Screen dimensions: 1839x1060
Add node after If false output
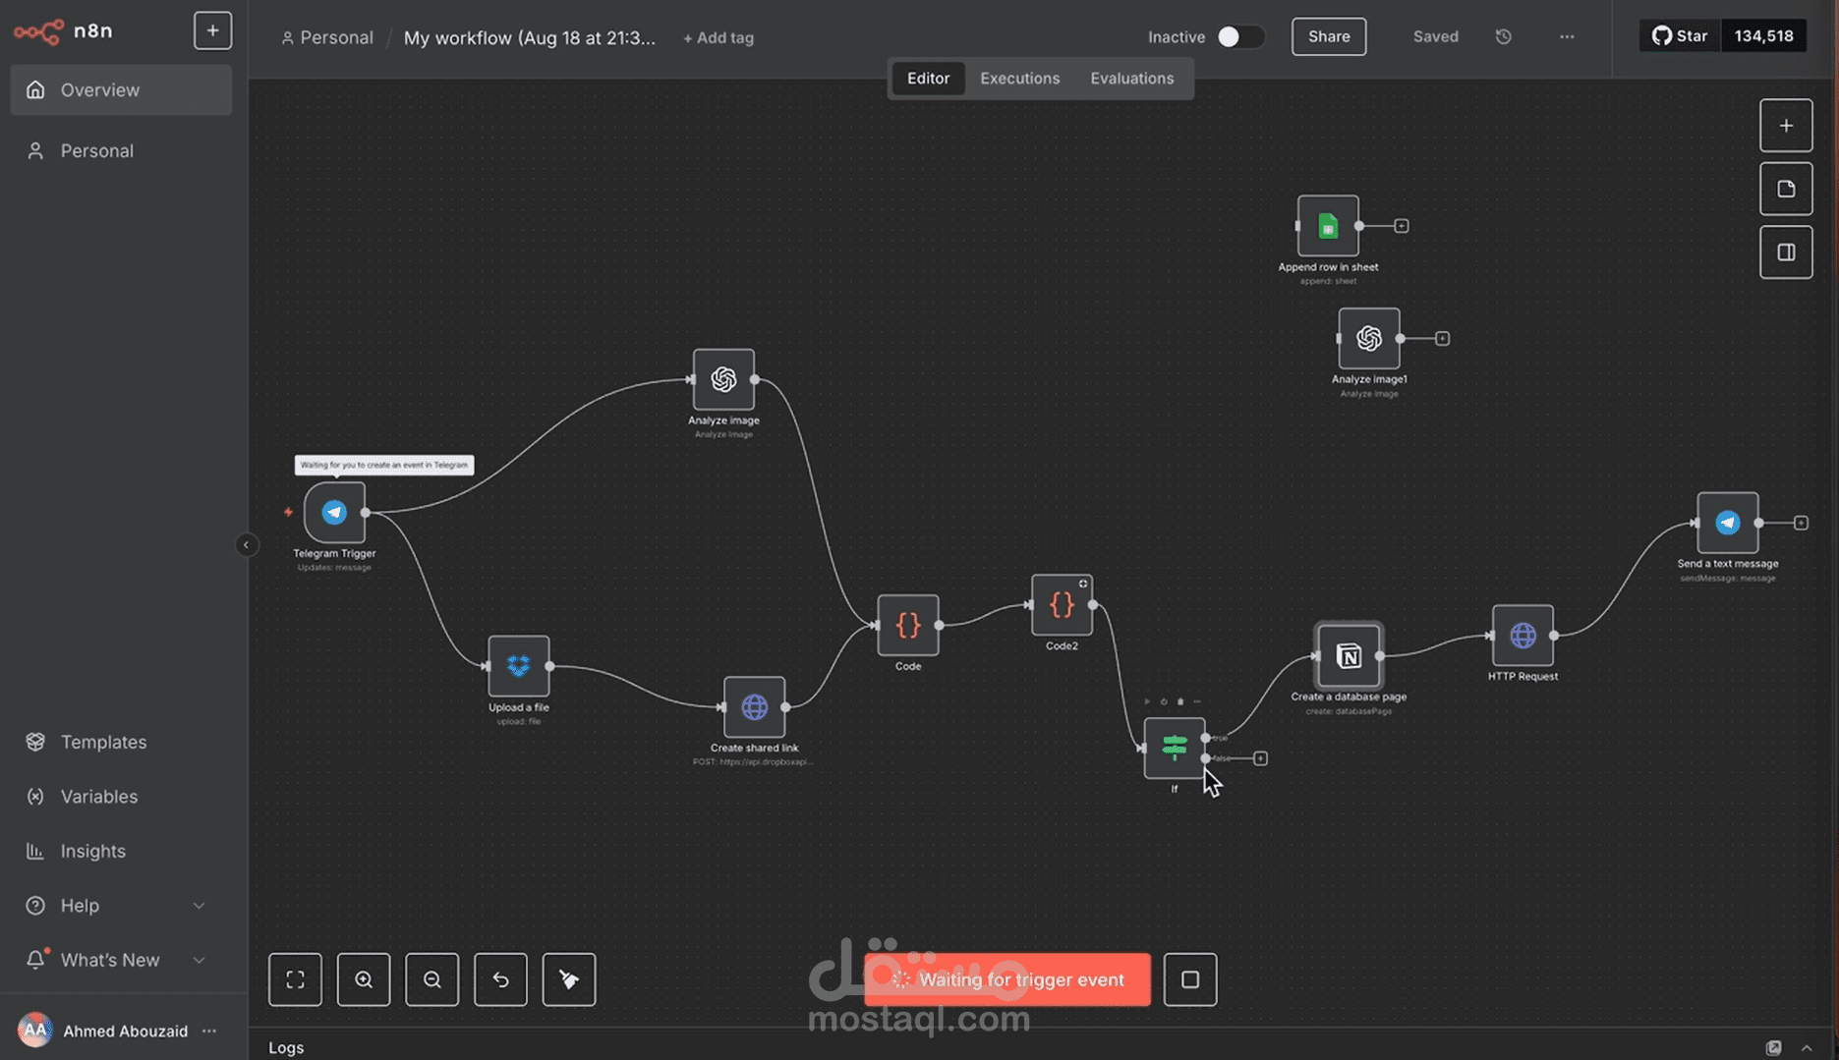tap(1260, 758)
